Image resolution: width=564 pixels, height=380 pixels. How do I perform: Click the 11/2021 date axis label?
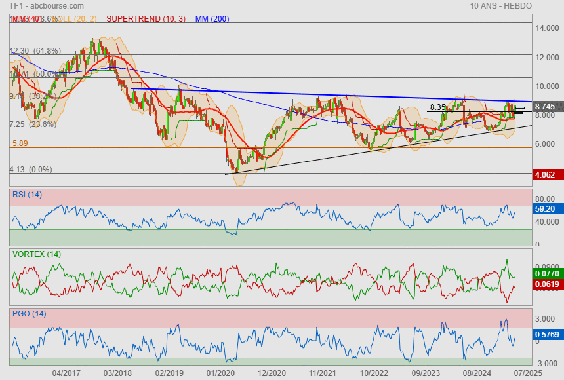click(323, 373)
